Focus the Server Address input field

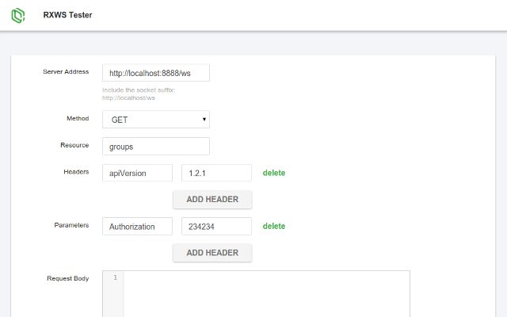click(156, 73)
